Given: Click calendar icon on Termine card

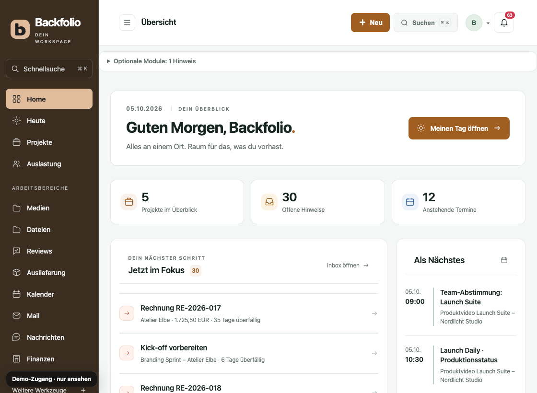Looking at the screenshot, I should click(x=410, y=202).
